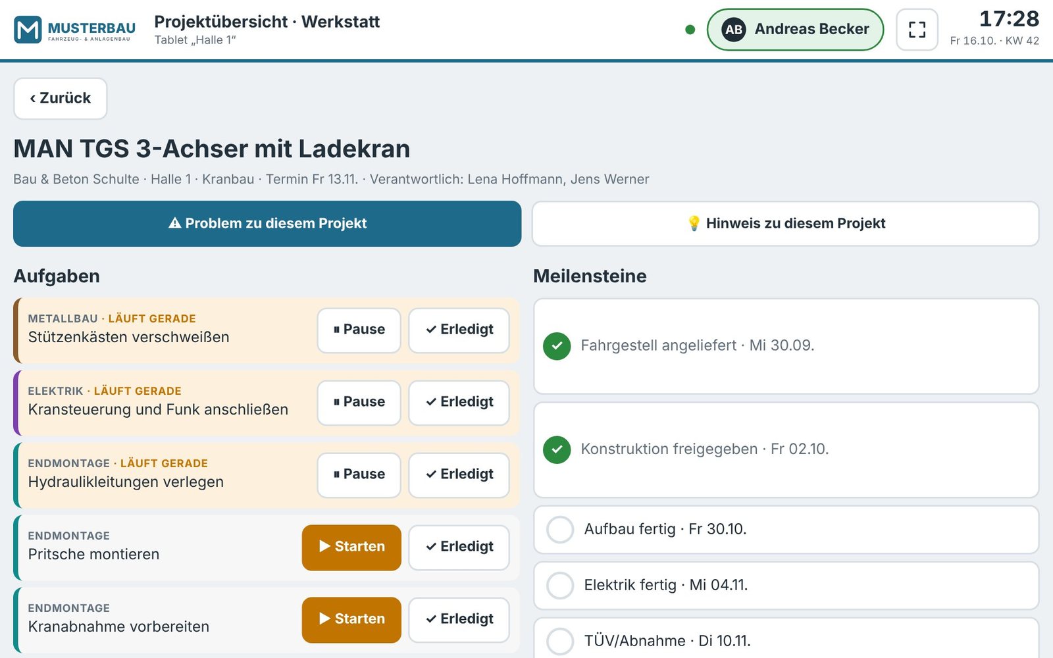Click Pritsche montieren task name
Image resolution: width=1053 pixels, height=658 pixels.
click(x=93, y=555)
